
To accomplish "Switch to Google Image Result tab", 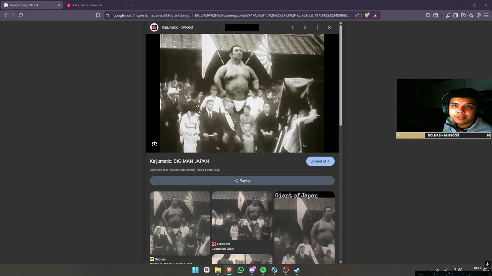I will click(x=32, y=5).
